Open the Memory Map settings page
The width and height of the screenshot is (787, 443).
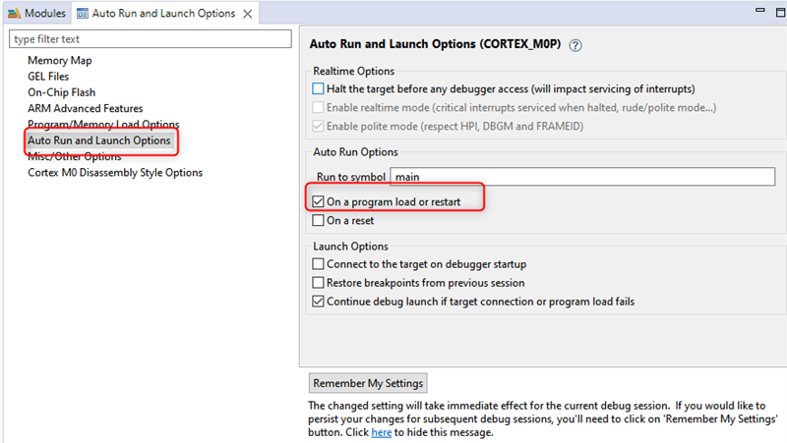[x=60, y=61]
